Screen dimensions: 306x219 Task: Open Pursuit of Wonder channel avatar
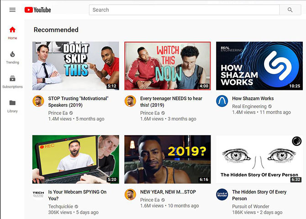point(222,194)
